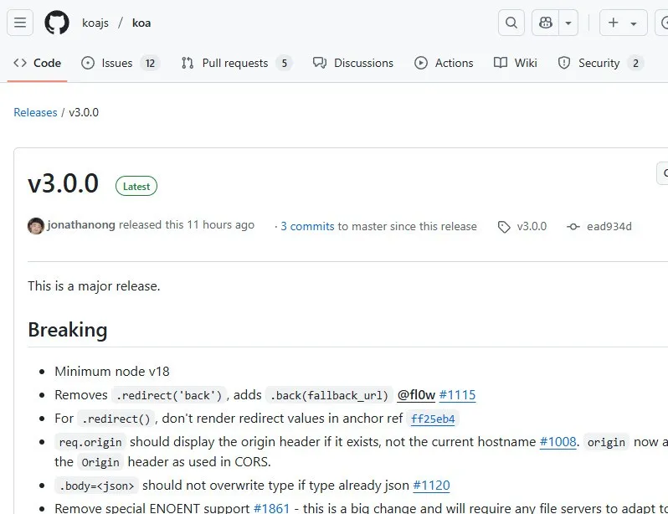Click the plus create-new icon

point(613,23)
